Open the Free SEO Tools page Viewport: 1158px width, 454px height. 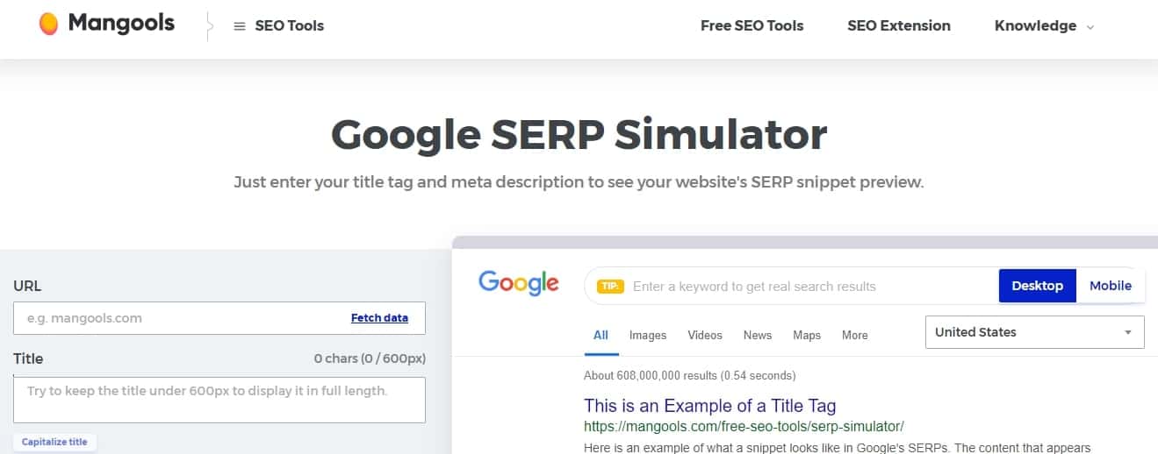click(x=752, y=25)
